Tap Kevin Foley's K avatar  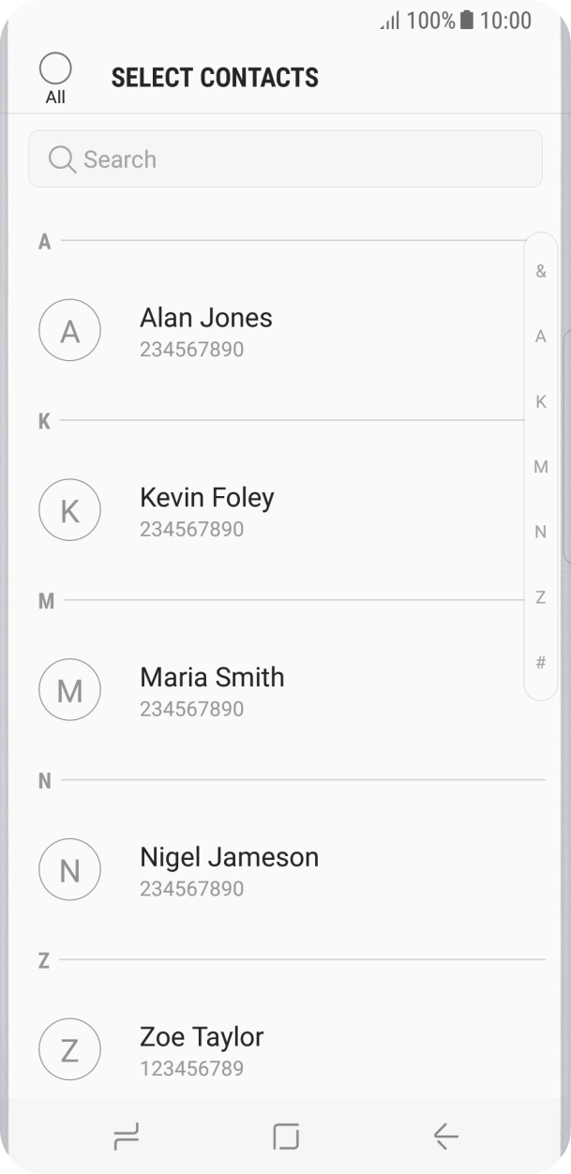(x=69, y=510)
